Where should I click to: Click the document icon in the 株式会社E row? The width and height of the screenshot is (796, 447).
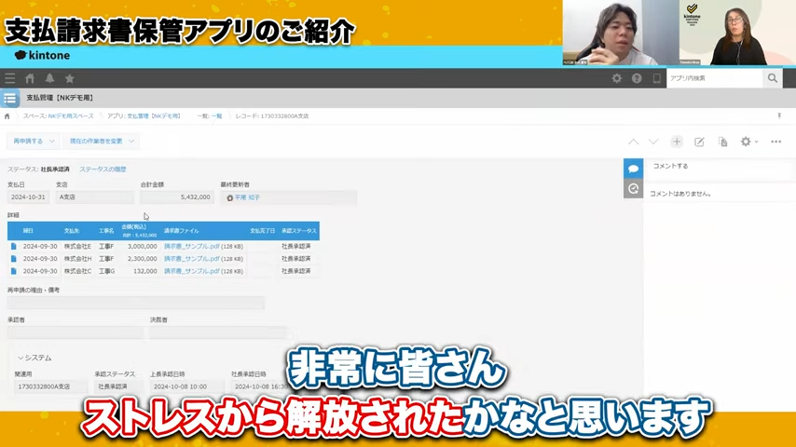pyautogui.click(x=14, y=246)
